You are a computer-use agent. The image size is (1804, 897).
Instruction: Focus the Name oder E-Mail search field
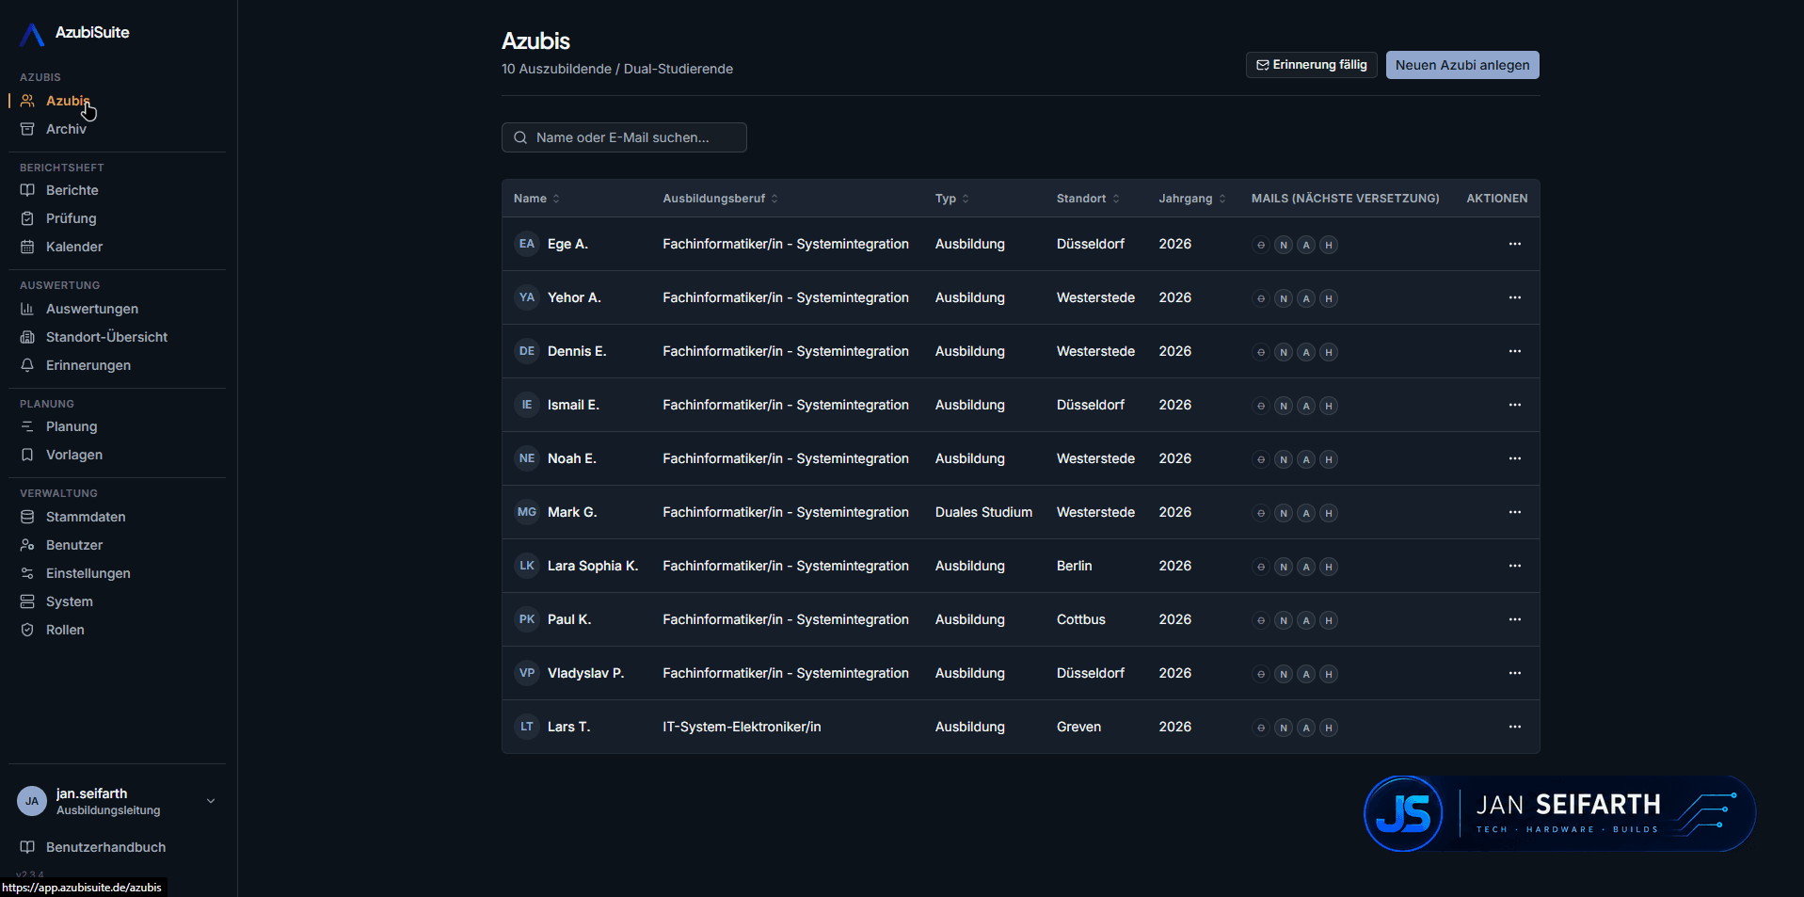coord(624,137)
